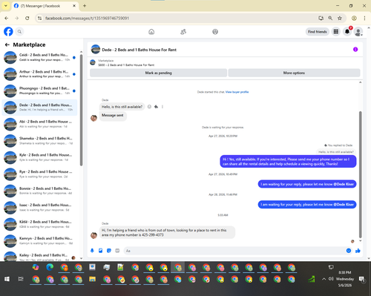Click the Find friends button
The image size is (371, 296).
coord(318,32)
